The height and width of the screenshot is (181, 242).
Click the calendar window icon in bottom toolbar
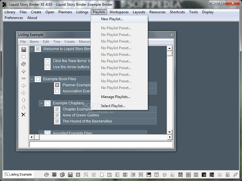[156, 175]
